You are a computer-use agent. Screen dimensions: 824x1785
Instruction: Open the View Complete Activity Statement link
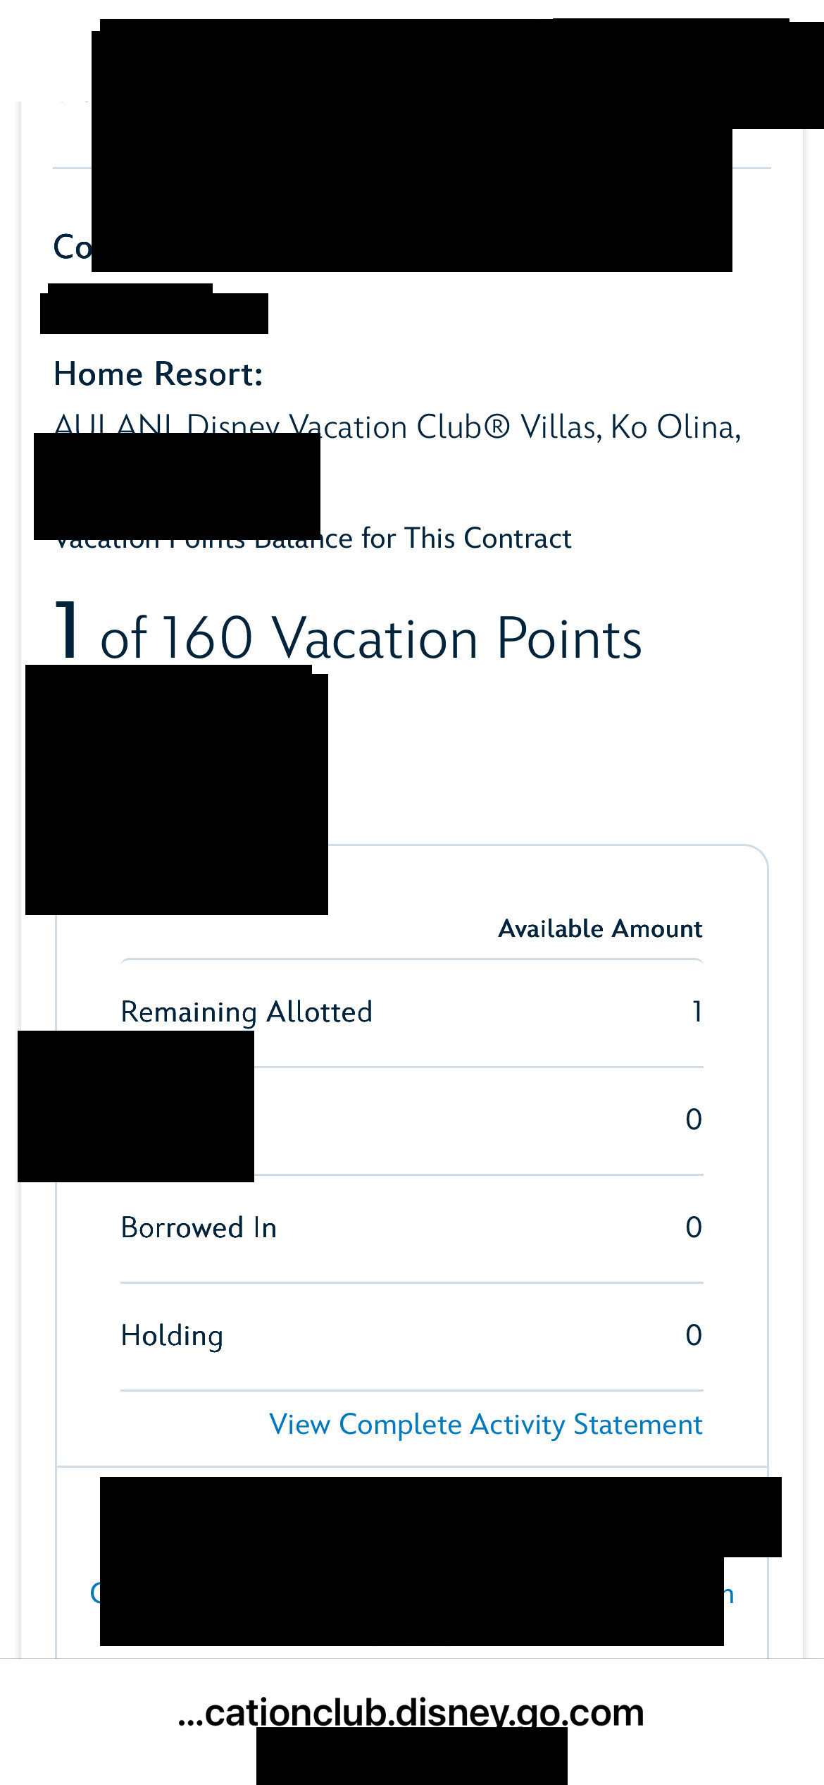tap(485, 1424)
